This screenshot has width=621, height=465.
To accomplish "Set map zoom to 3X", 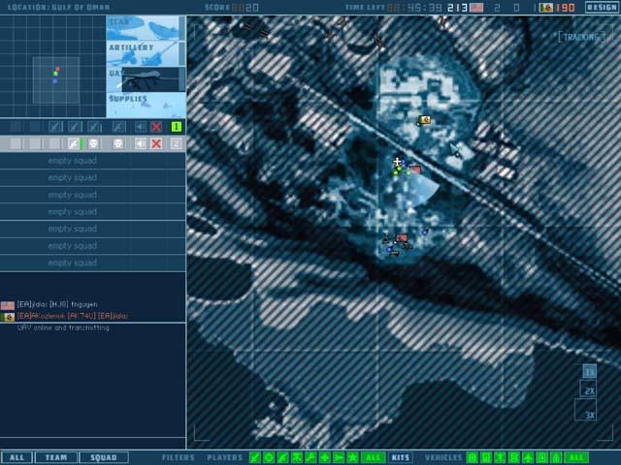I will [x=589, y=415].
